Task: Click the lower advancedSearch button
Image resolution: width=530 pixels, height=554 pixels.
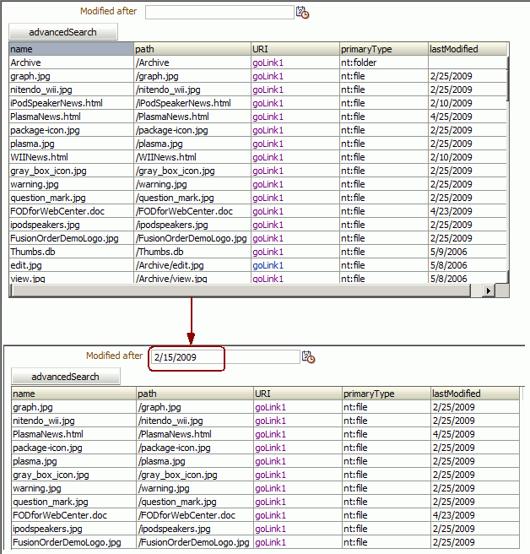Action: (x=66, y=377)
